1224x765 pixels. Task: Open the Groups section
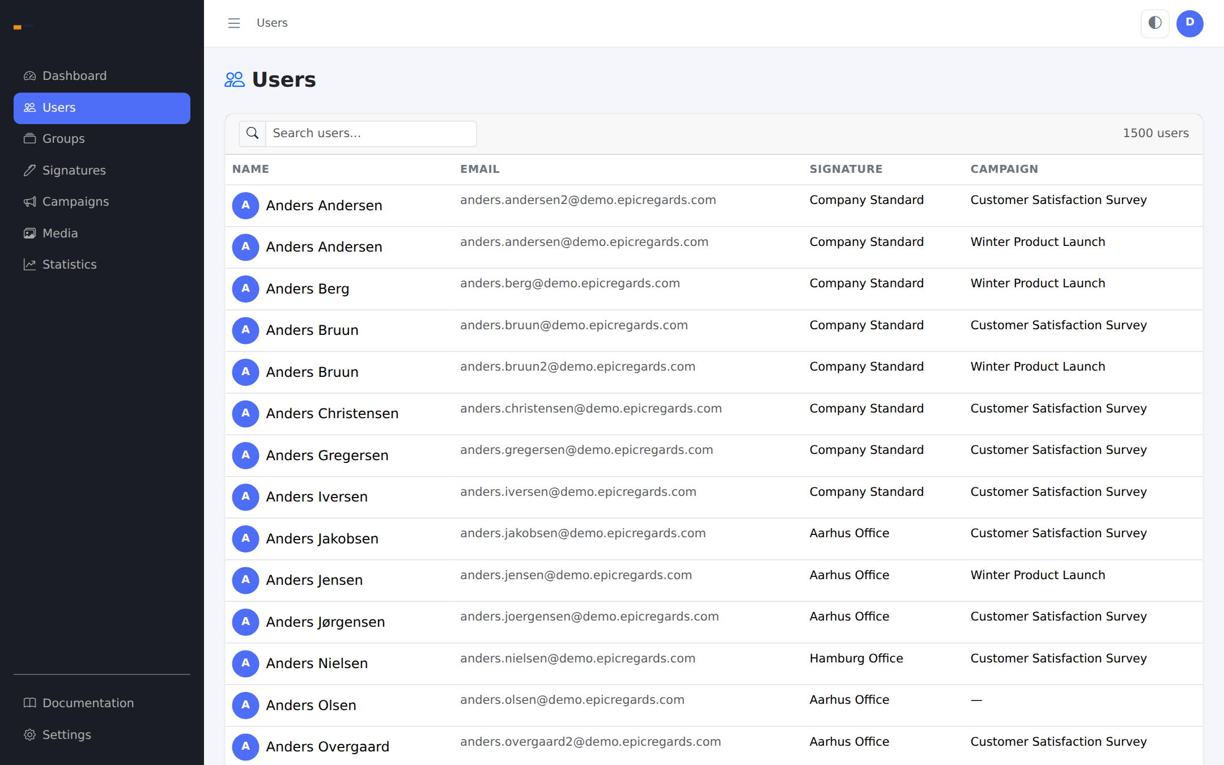click(102, 139)
